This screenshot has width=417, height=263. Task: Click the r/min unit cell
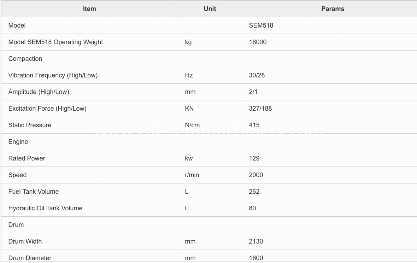pos(210,175)
